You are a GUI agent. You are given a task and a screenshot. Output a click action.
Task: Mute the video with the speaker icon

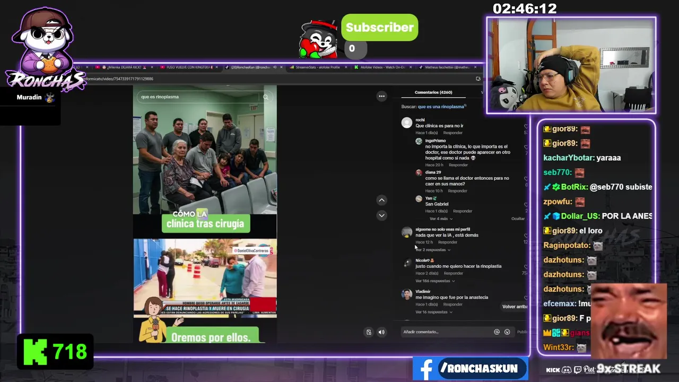(381, 332)
